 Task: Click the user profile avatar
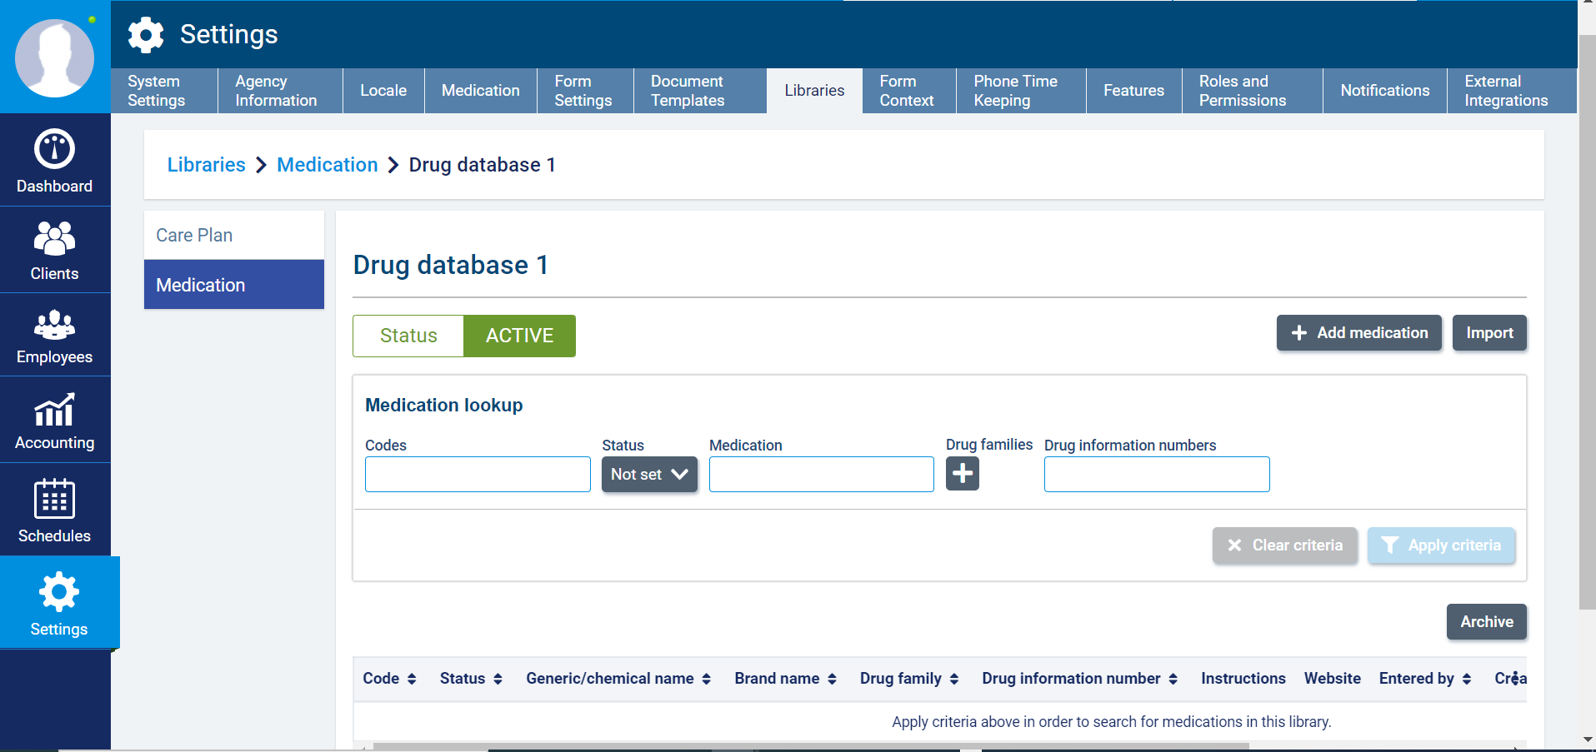coord(55,58)
